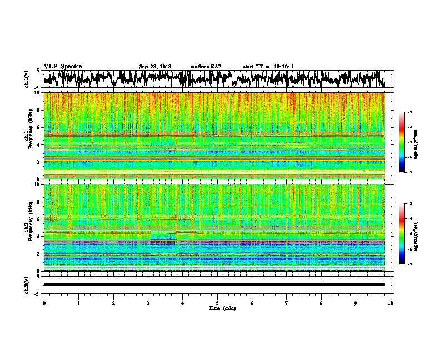The height and width of the screenshot is (340, 440).
Task: Click the log(PSD) unit label beside ch.1 color bar
Action: [x=416, y=145]
